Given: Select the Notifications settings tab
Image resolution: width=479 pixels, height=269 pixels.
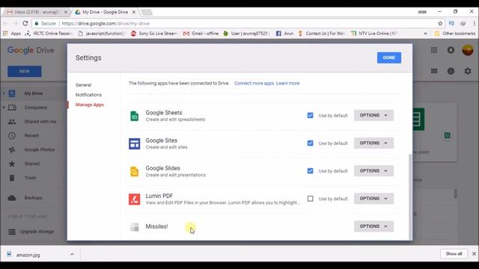Looking at the screenshot, I should (88, 95).
